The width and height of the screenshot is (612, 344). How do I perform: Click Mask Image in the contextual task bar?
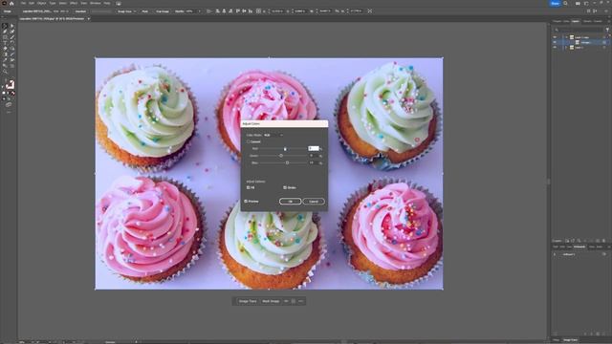pos(271,301)
